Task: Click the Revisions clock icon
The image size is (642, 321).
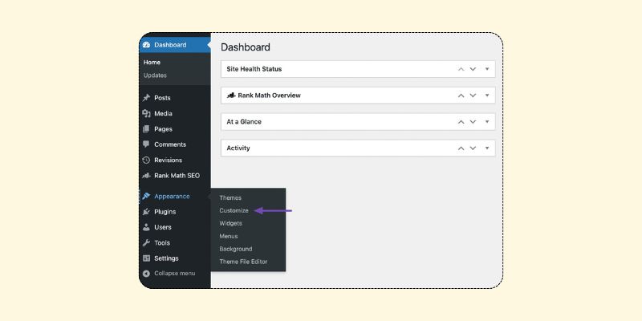Action: pyautogui.click(x=146, y=160)
